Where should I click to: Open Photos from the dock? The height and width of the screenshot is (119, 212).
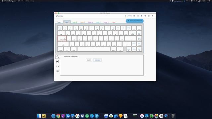tap(156, 116)
